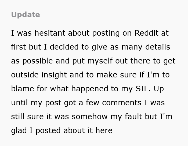Click the word blame in fifth line
Screen dimensions: 188x146
(22, 89)
